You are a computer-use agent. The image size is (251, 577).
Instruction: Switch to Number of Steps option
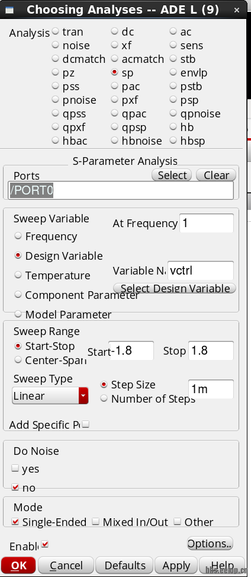[x=104, y=398]
